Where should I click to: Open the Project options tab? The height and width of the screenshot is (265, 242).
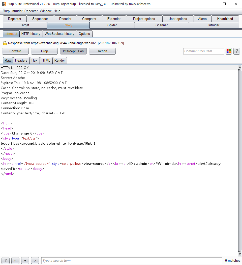tap(144, 19)
